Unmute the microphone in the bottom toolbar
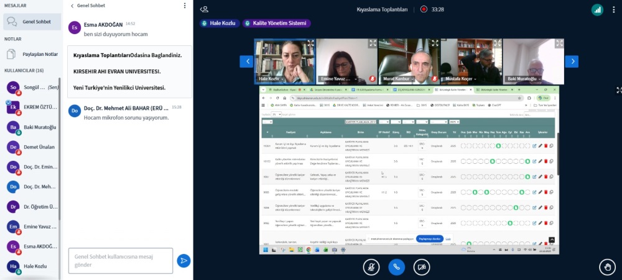622x280 pixels. (x=372, y=266)
